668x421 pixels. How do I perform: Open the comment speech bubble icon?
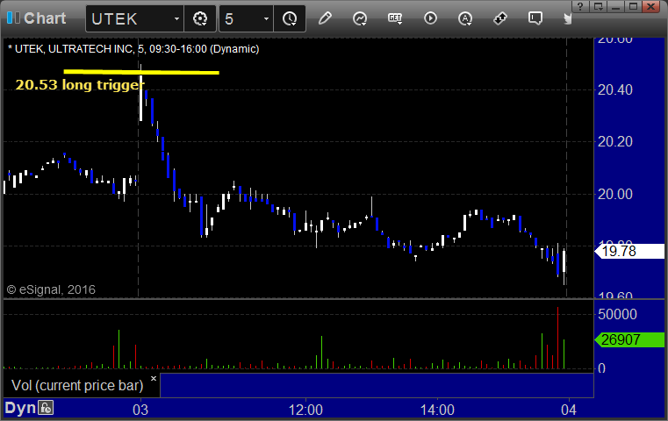(535, 18)
